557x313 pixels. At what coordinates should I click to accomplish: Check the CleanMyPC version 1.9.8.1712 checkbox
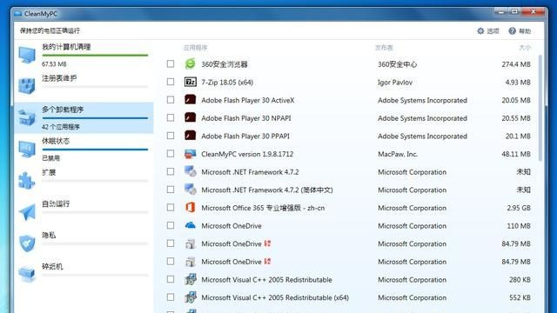(171, 154)
